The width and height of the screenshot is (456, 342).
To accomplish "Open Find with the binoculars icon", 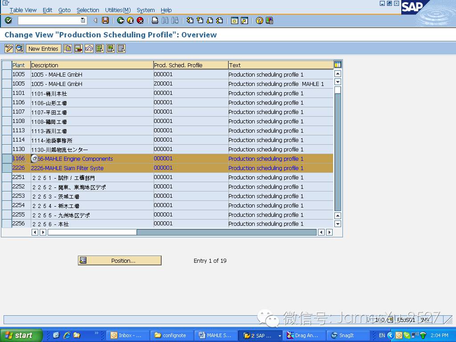I will [165, 20].
